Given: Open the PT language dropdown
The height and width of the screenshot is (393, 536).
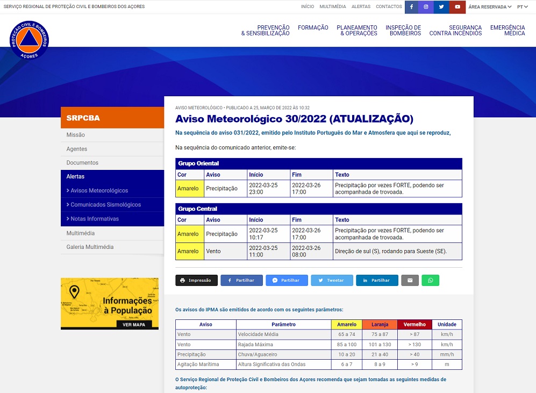Looking at the screenshot, I should [x=523, y=7].
